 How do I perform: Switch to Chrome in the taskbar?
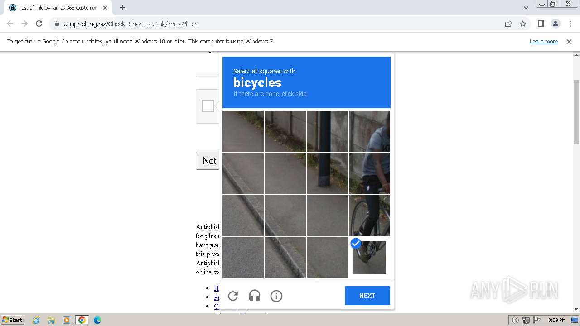pos(82,320)
